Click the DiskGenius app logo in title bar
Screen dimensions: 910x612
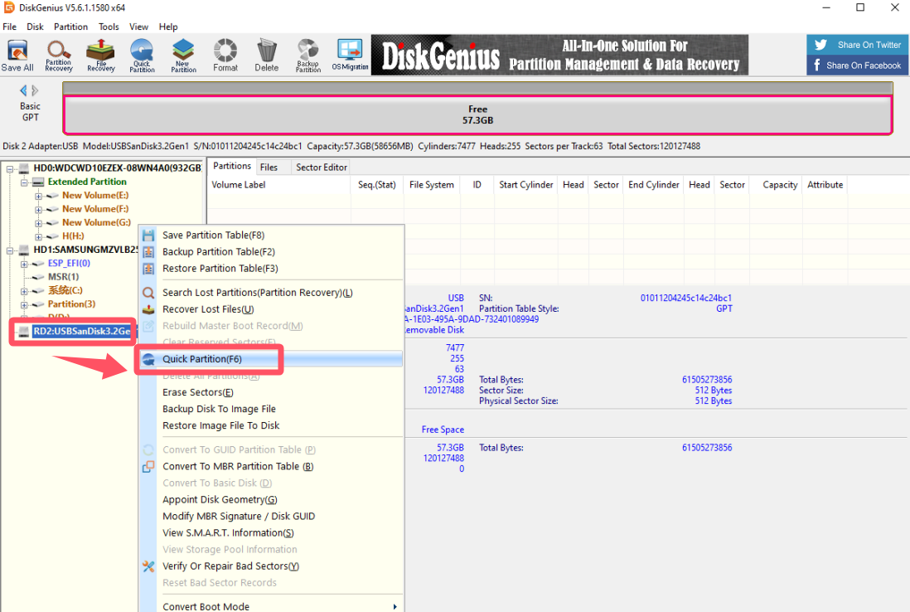(9, 7)
